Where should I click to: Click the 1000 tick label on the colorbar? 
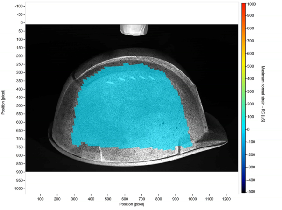coord(252,4)
